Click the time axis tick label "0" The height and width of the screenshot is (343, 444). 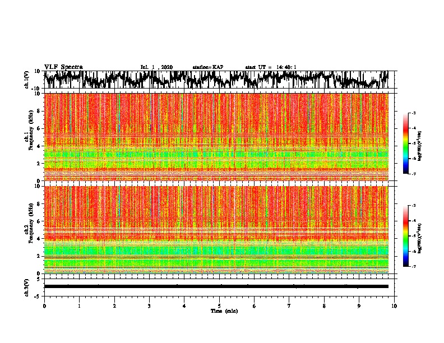tap(44, 306)
